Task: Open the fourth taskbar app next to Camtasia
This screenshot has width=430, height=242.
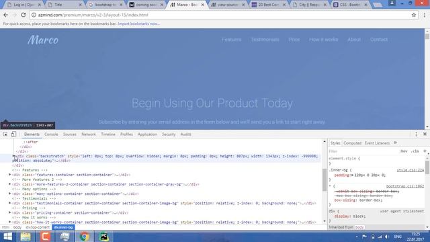Action: [x=64, y=237]
